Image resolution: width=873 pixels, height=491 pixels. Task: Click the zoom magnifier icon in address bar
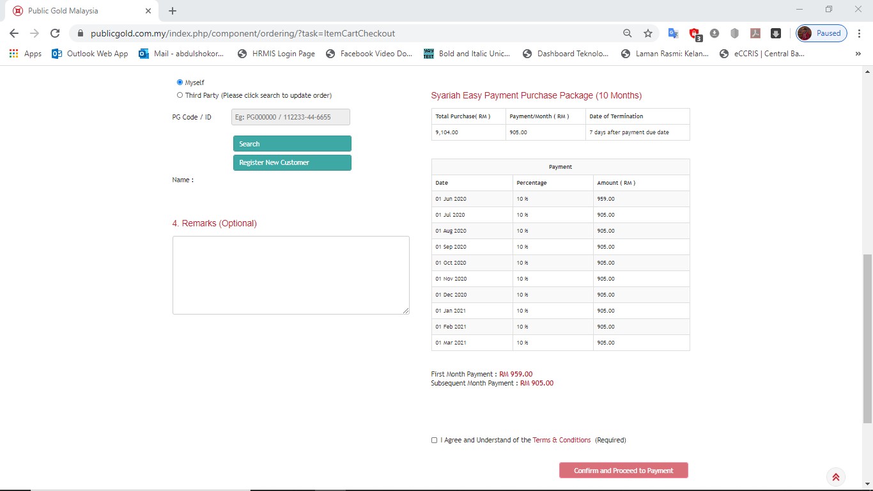628,33
